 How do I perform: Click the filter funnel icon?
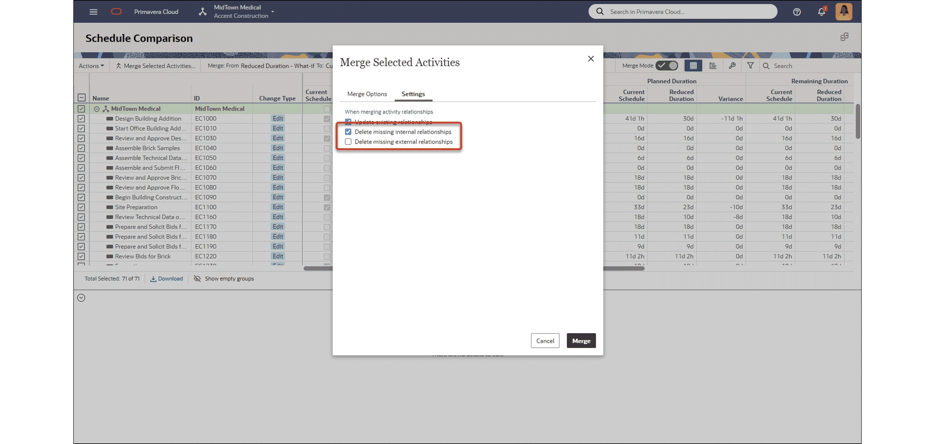pos(750,66)
